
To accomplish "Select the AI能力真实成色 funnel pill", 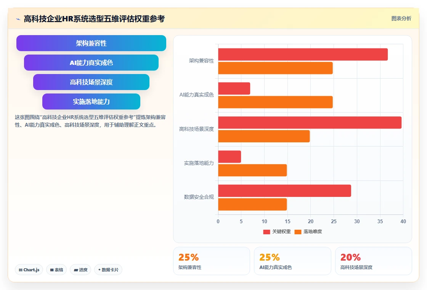I will click(91, 63).
